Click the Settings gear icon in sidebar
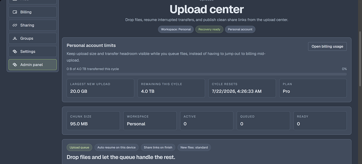 pyautogui.click(x=15, y=51)
